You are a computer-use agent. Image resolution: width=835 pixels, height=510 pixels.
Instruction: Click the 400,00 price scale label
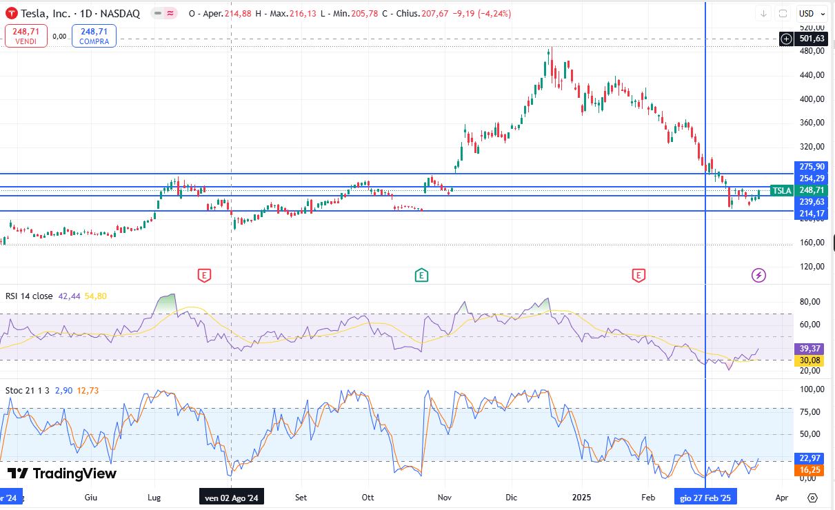pos(812,99)
